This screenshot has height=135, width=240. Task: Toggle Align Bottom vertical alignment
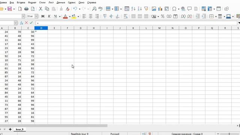pyautogui.click(x=117, y=16)
